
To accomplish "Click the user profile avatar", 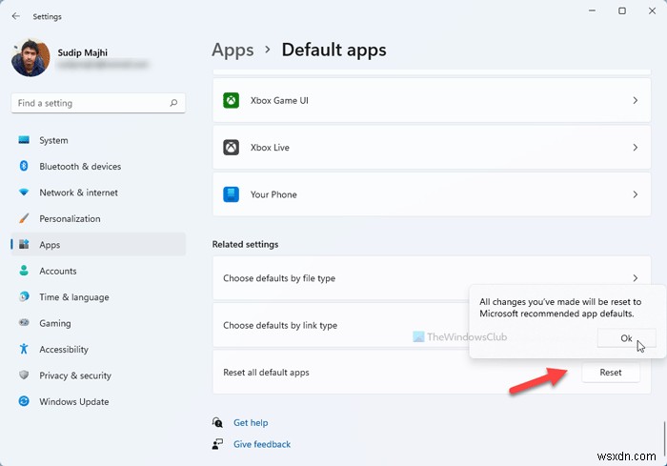I will [30, 57].
